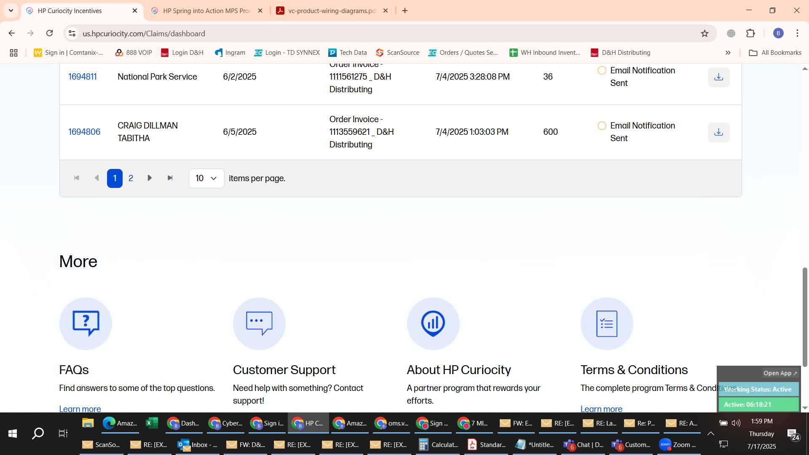
Task: Open Windows taskbar search
Action: [x=38, y=434]
